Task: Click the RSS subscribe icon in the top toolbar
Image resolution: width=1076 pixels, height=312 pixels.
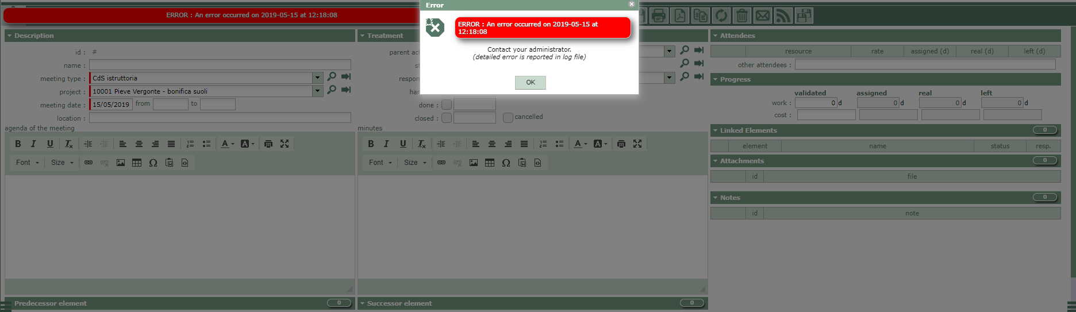Action: pyautogui.click(x=783, y=16)
